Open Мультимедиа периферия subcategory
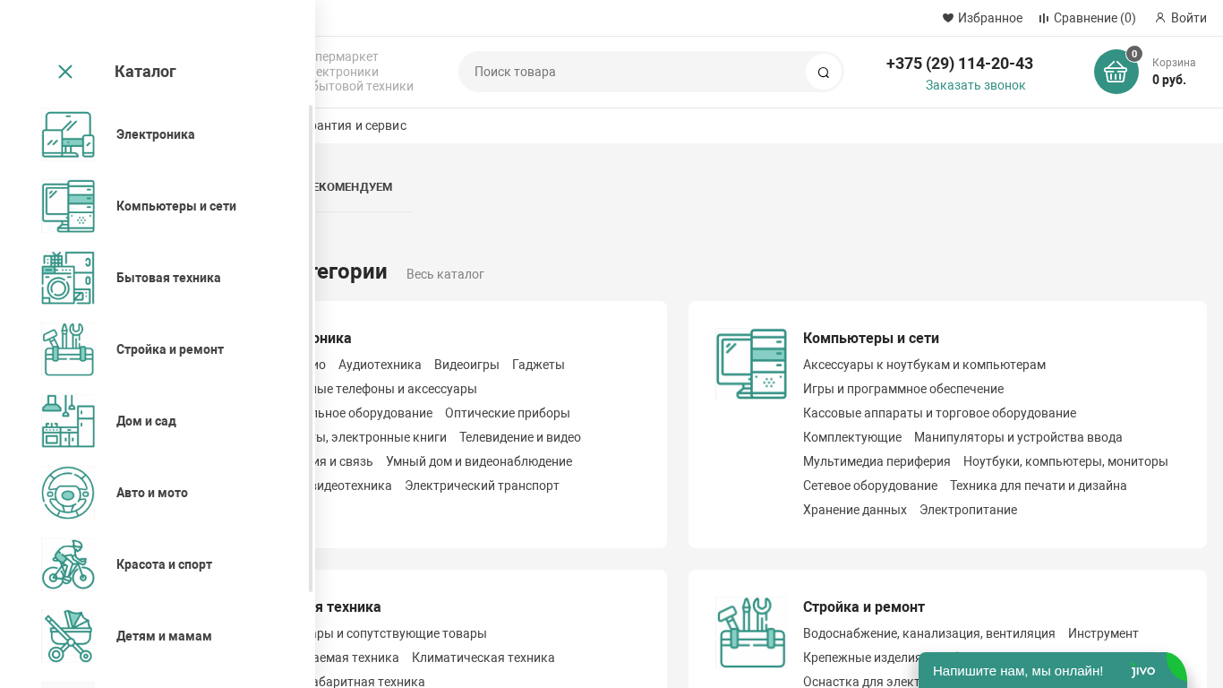This screenshot has width=1223, height=688. [x=877, y=461]
